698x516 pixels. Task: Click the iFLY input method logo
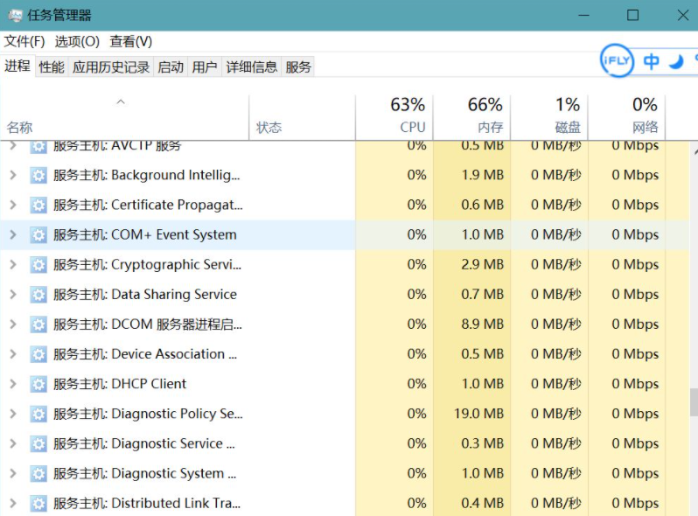coord(617,60)
